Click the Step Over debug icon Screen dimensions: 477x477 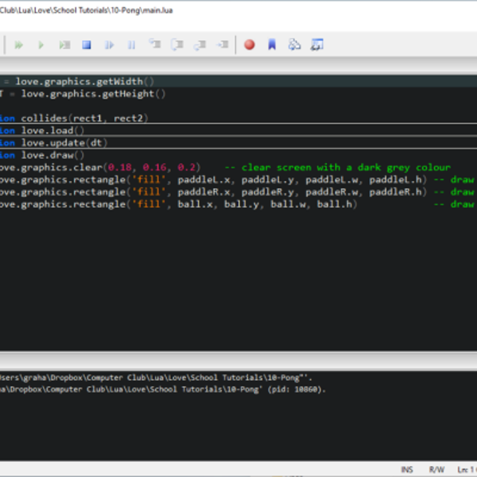(x=177, y=45)
